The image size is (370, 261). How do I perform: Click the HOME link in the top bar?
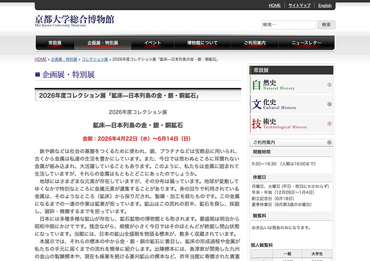[x=275, y=5]
